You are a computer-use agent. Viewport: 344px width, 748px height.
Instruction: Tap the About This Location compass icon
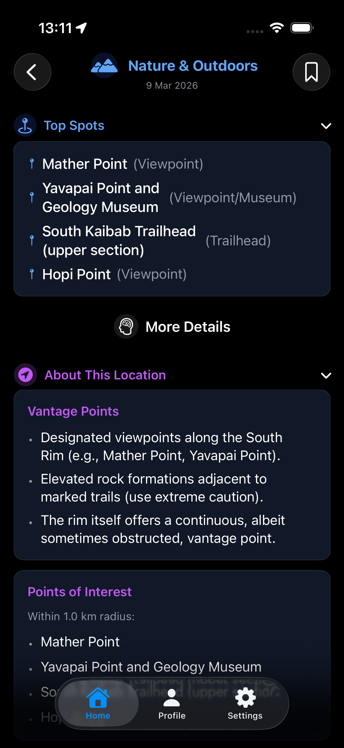pyautogui.click(x=26, y=375)
